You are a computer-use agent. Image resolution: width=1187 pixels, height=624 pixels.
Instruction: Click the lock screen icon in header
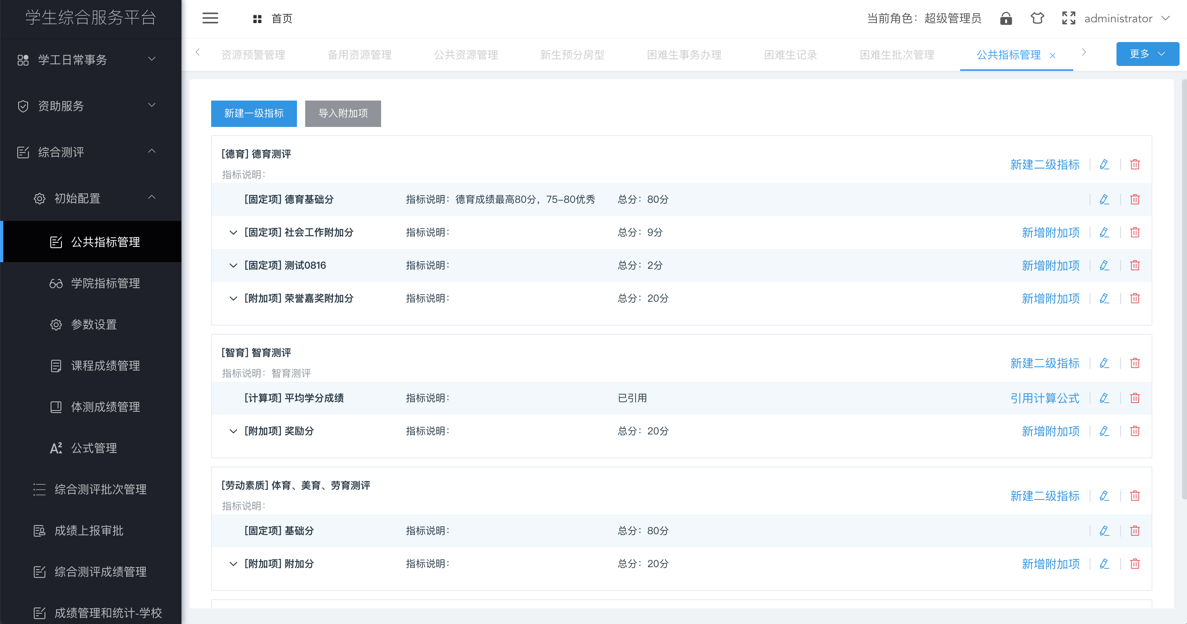coord(1006,19)
